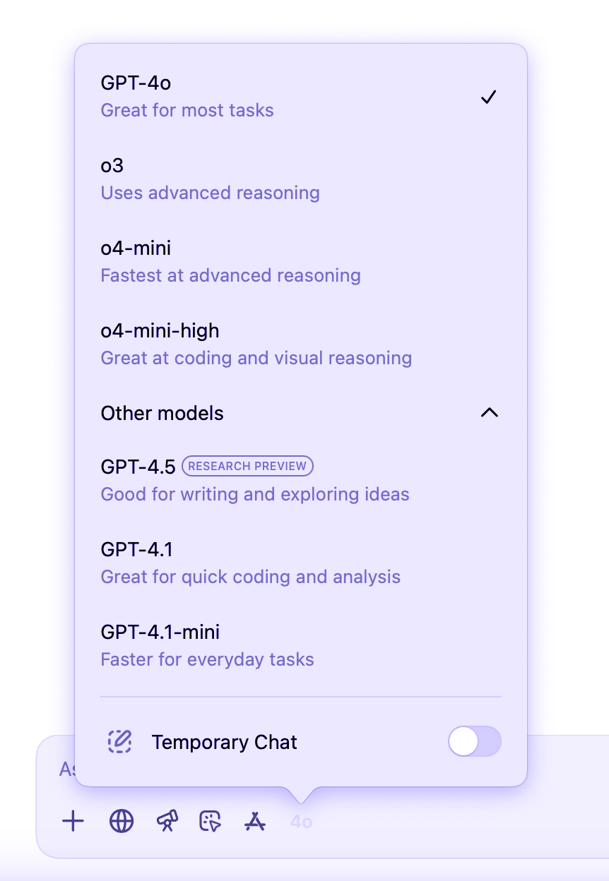This screenshot has width=609, height=881.
Task: Open the attachment plus menu
Action: tap(73, 821)
